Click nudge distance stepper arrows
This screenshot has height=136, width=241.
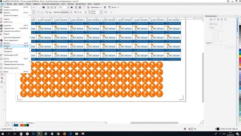(85, 12)
